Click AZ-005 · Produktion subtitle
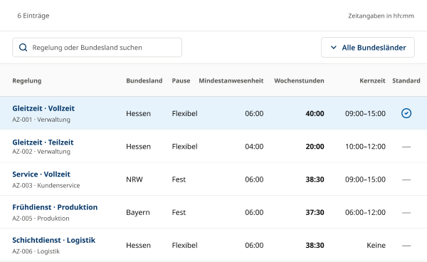 pos(41,219)
